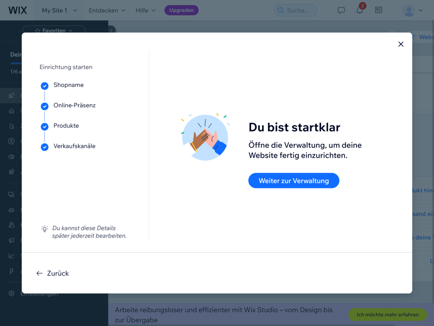Open the Hilfe menu
This screenshot has width=434, height=326.
pyautogui.click(x=145, y=10)
